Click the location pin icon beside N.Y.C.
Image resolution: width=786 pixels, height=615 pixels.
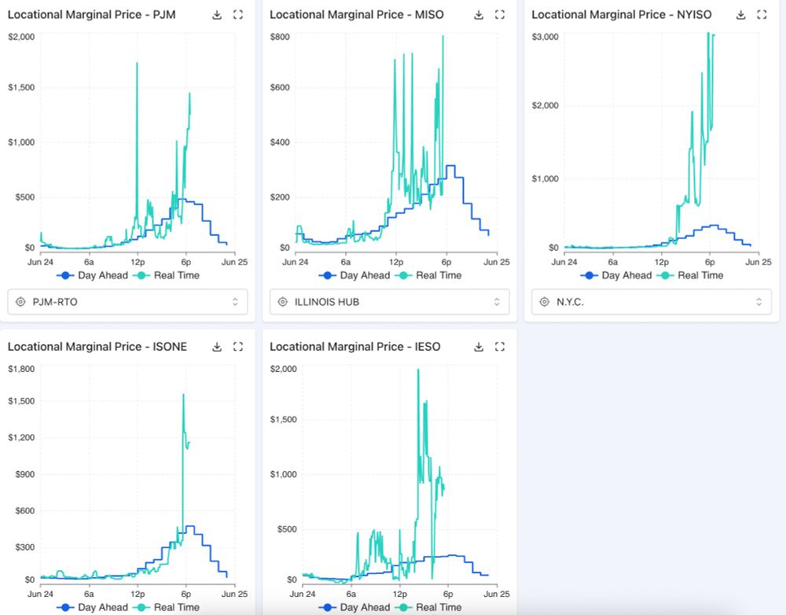click(544, 301)
